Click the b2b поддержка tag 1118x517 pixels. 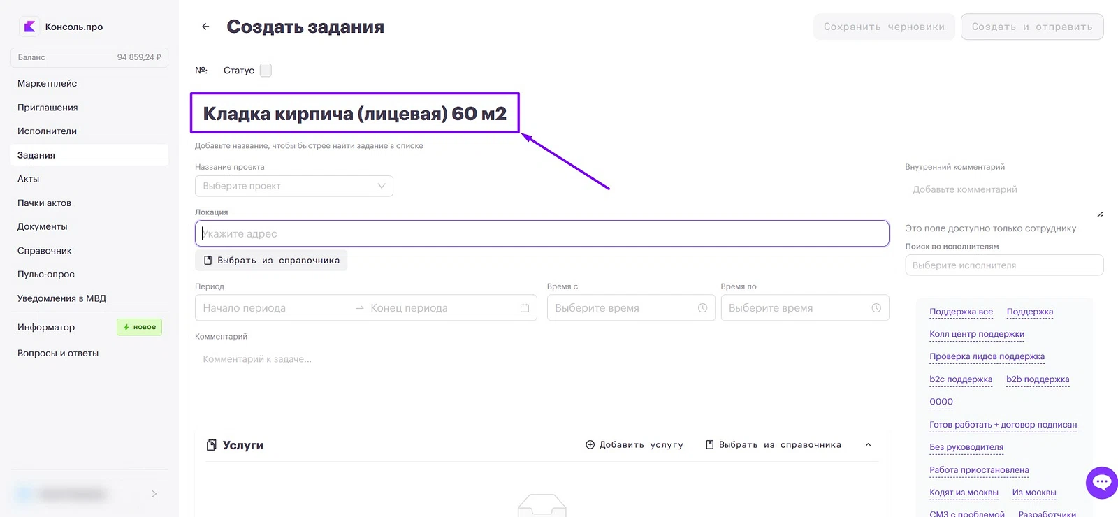point(1038,379)
